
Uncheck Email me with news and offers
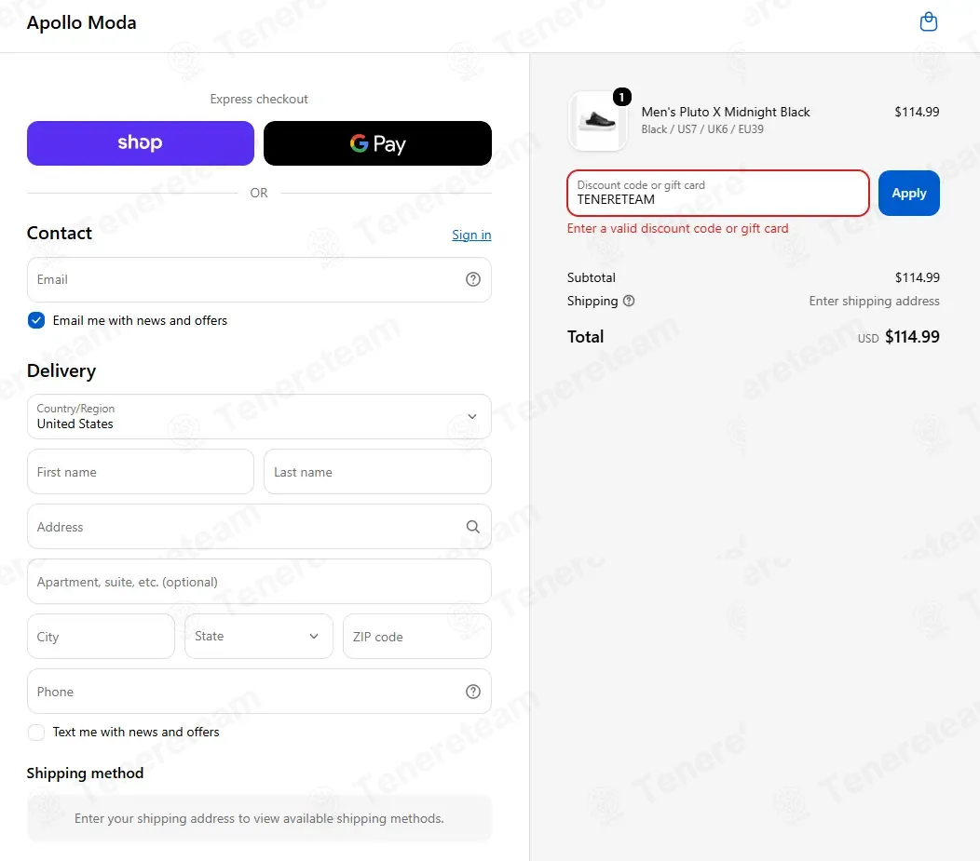pyautogui.click(x=36, y=320)
